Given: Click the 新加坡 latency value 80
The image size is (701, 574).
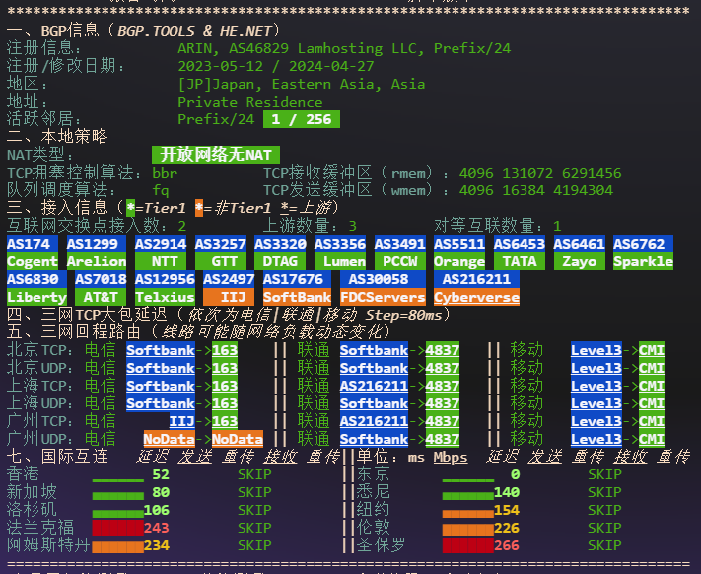Looking at the screenshot, I should click(161, 492).
